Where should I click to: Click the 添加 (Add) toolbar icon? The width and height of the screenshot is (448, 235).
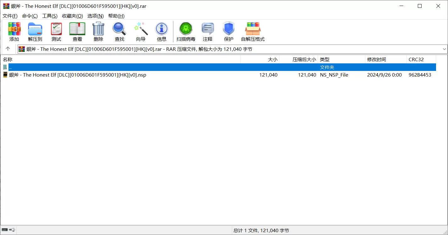coord(14,31)
